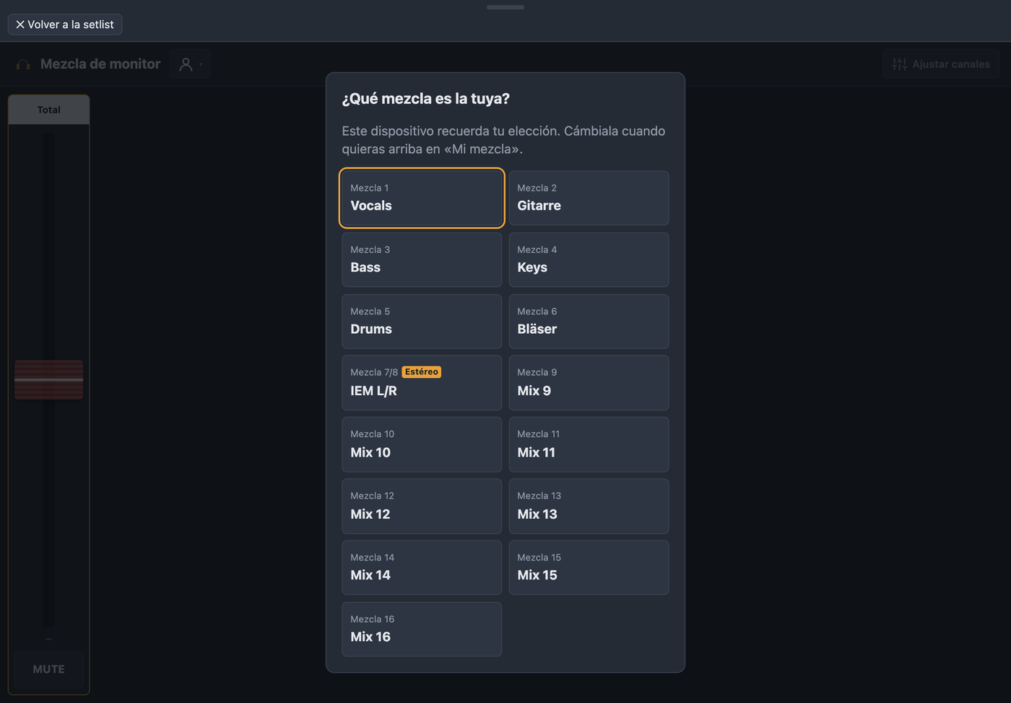Click the Total fader handle

(x=49, y=379)
